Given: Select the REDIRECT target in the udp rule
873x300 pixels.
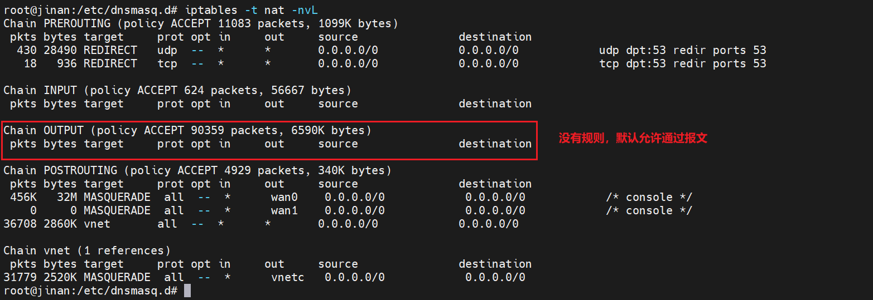Looking at the screenshot, I should tap(110, 50).
